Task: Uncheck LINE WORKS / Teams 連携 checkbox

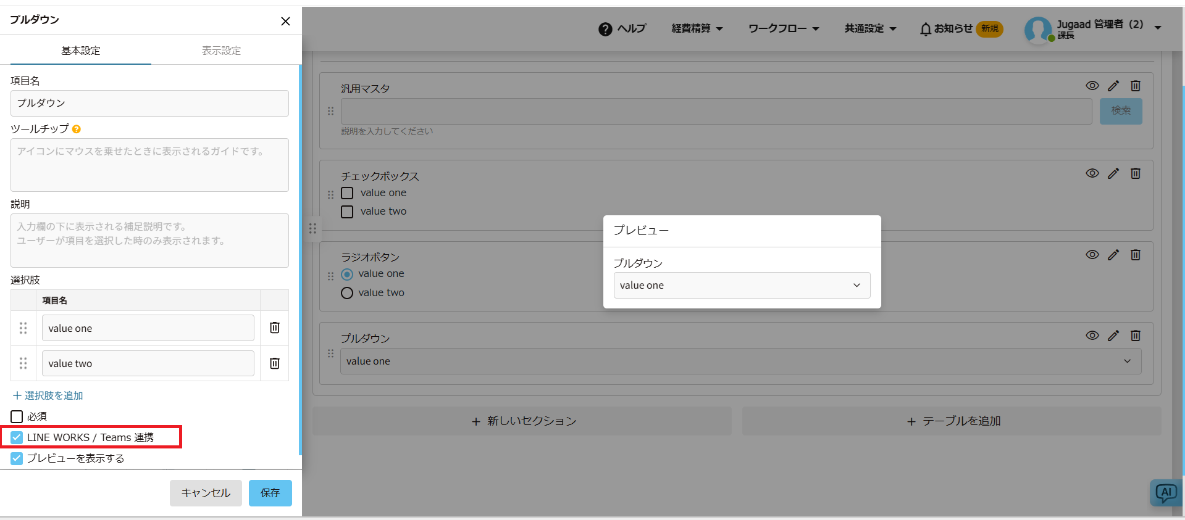Action: tap(17, 437)
